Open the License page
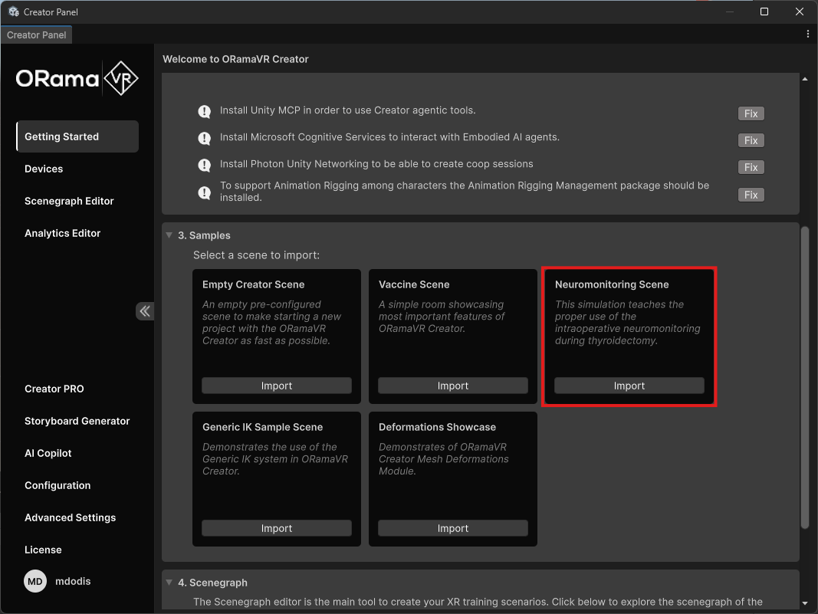818x614 pixels. tap(43, 550)
